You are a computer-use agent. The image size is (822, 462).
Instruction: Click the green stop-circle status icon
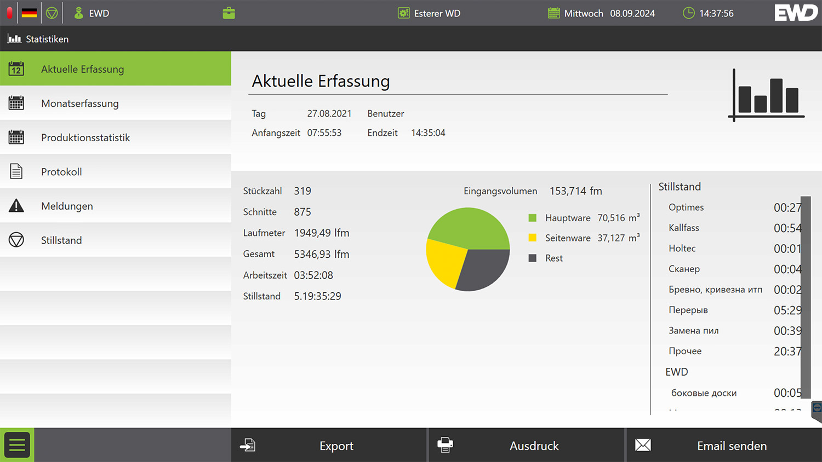point(52,13)
